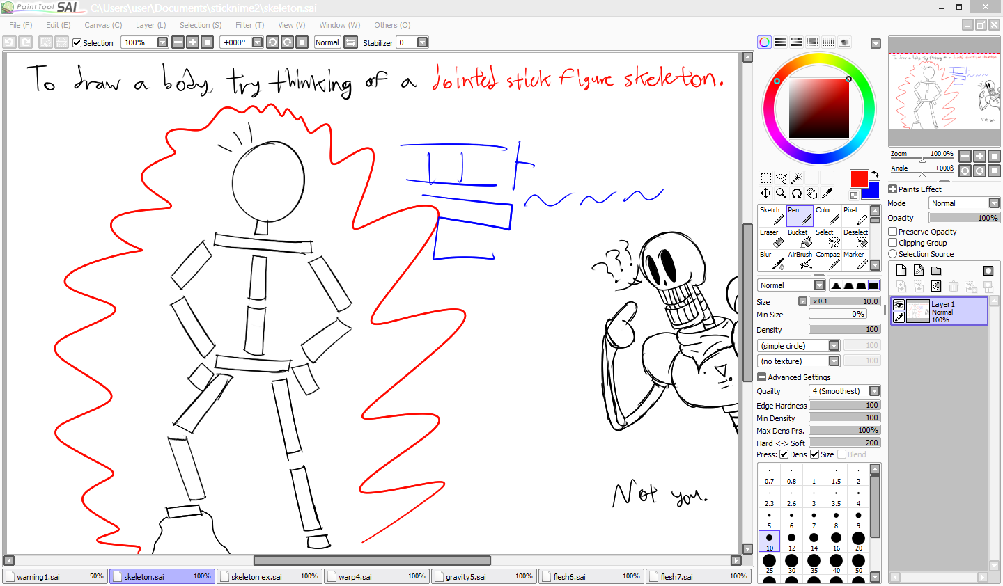
Task: Select the AirBrush tool
Action: (800, 260)
